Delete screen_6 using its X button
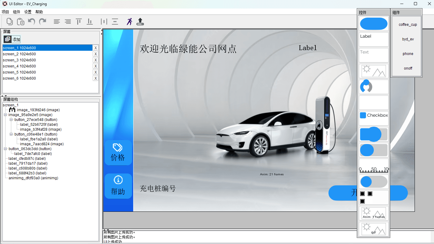Screen dimensions: 434x244 [95, 78]
